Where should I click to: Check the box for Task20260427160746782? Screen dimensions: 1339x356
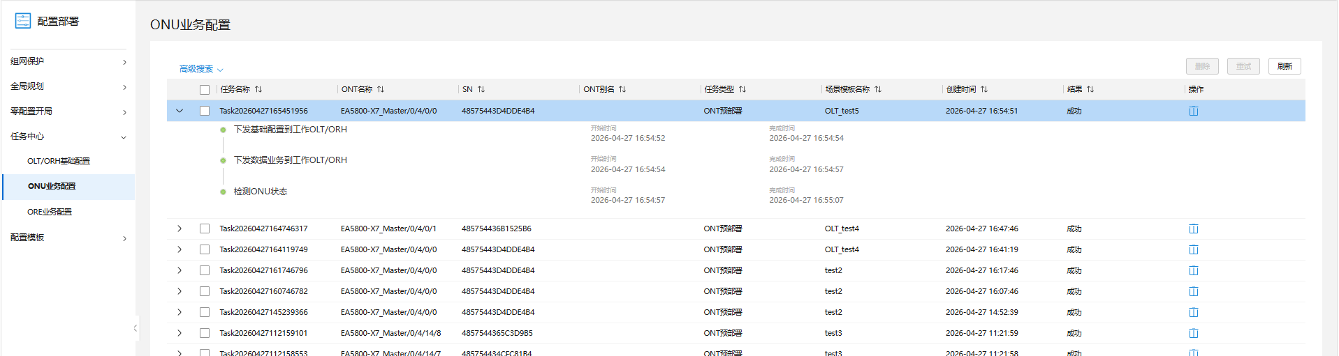205,291
